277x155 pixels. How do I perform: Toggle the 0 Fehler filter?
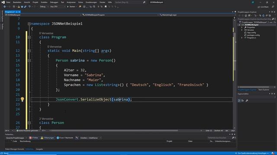click(x=34, y=138)
